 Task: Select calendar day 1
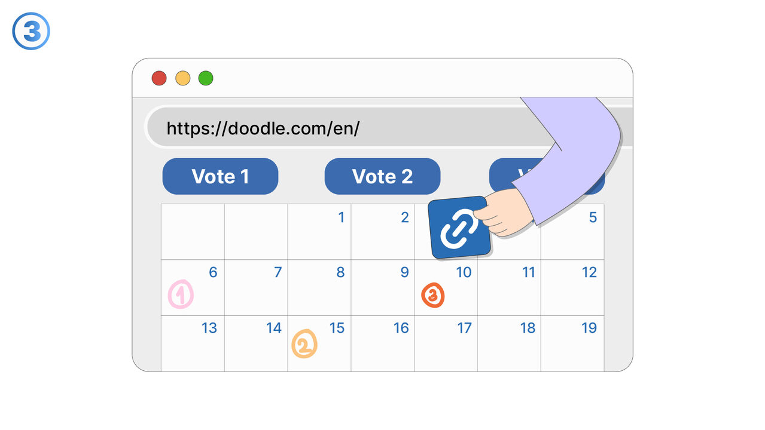coord(320,231)
